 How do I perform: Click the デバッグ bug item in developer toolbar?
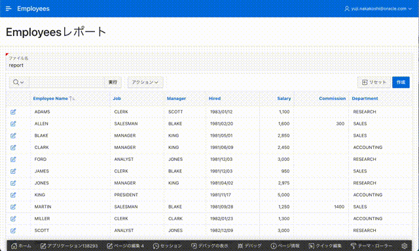point(249,246)
